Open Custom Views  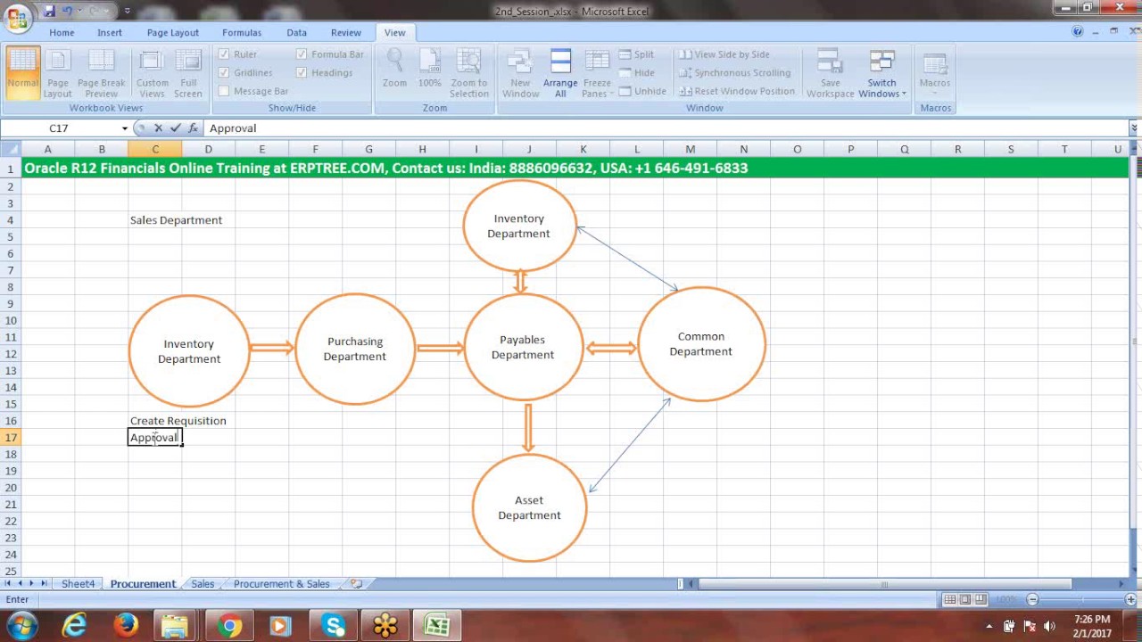click(x=153, y=73)
